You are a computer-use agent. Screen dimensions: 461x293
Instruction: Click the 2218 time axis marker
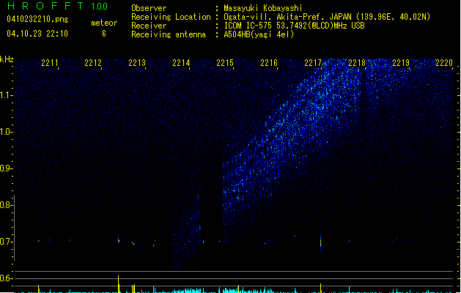357,63
